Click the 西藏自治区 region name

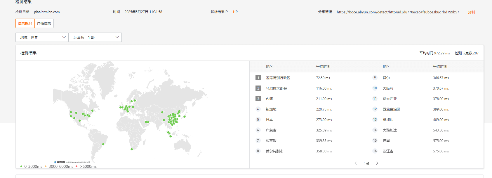pyautogui.click(x=391, y=109)
